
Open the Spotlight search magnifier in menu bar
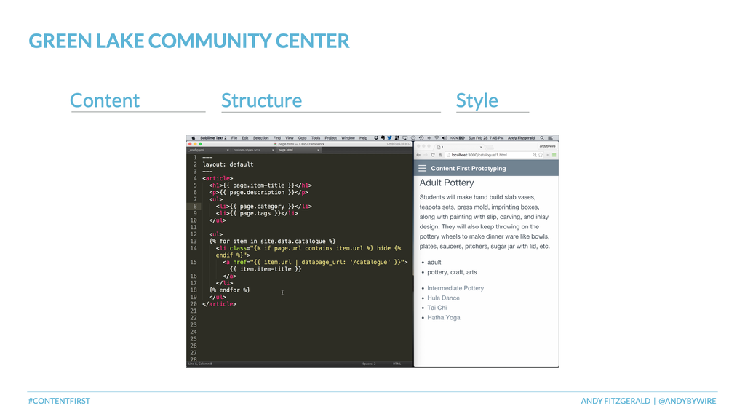point(541,137)
